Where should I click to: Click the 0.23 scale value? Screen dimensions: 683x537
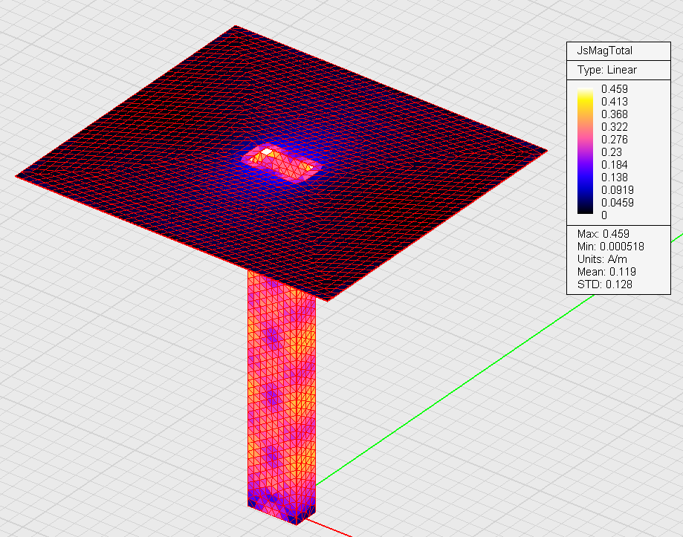click(611, 152)
